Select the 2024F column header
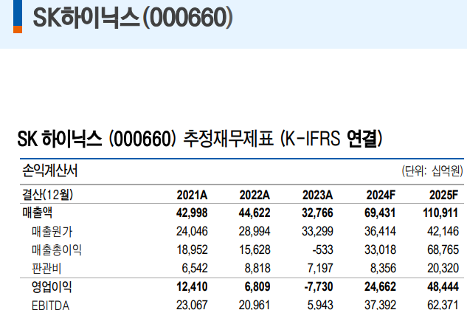The width and height of the screenshot is (467, 310). (381, 195)
